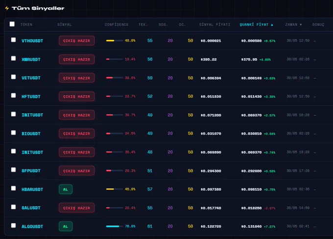This screenshot has height=239, width=333.
Task: Open the BIOUSDT token link
Action: [x=31, y=133]
